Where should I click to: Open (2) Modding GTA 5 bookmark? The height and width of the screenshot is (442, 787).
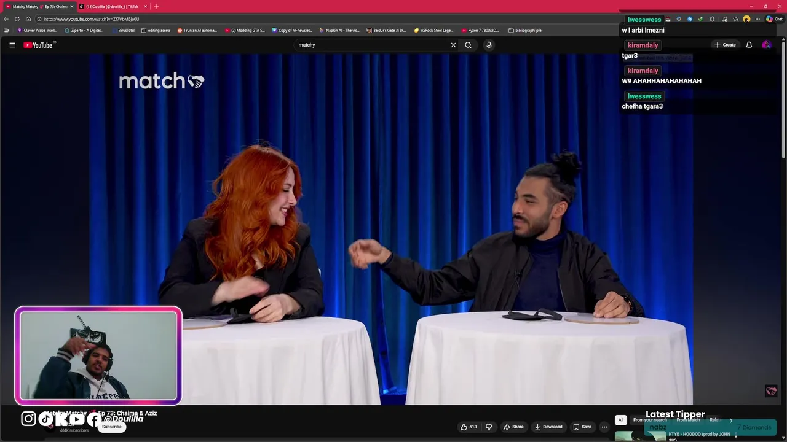[245, 30]
